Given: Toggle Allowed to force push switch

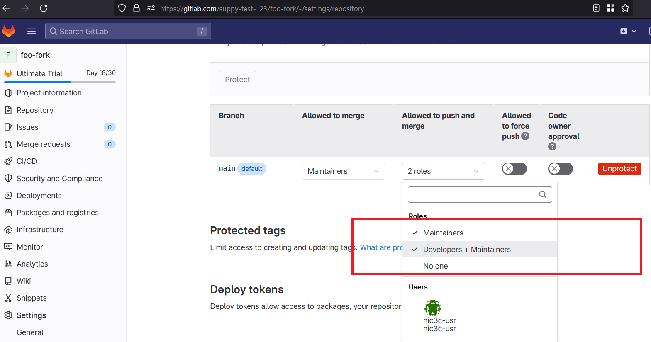Looking at the screenshot, I should click(x=514, y=169).
